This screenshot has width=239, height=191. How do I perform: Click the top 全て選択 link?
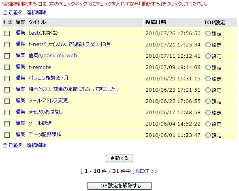[12, 13]
